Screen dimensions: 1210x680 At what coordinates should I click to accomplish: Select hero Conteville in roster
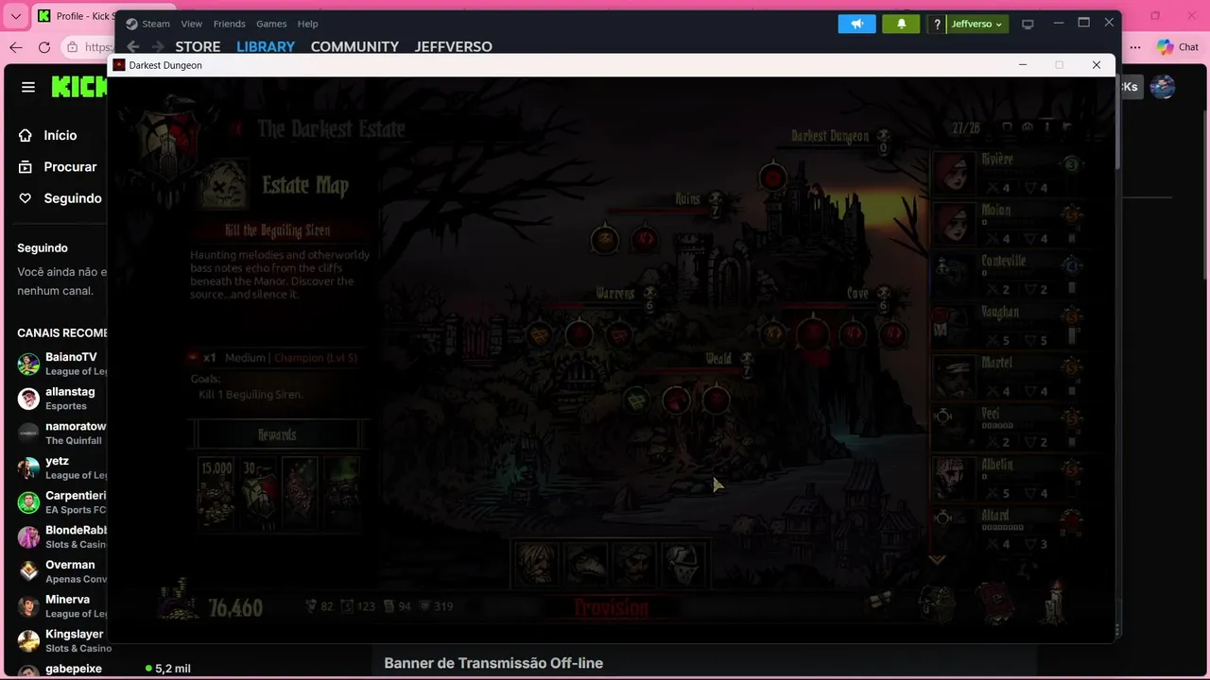(x=1009, y=275)
